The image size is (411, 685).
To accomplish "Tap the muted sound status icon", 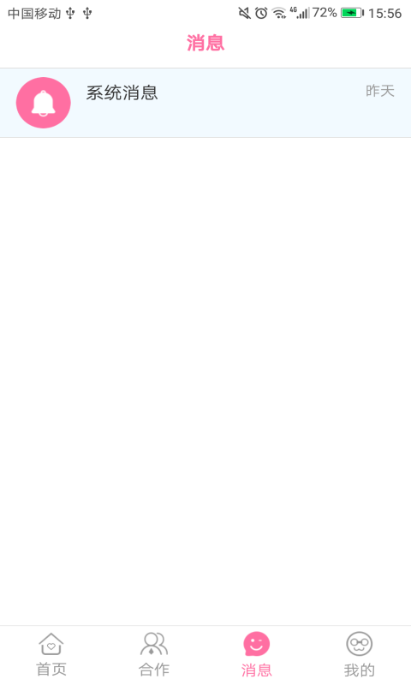I will pyautogui.click(x=244, y=13).
